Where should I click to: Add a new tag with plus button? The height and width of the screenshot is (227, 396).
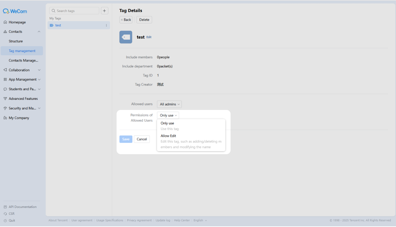(105, 11)
